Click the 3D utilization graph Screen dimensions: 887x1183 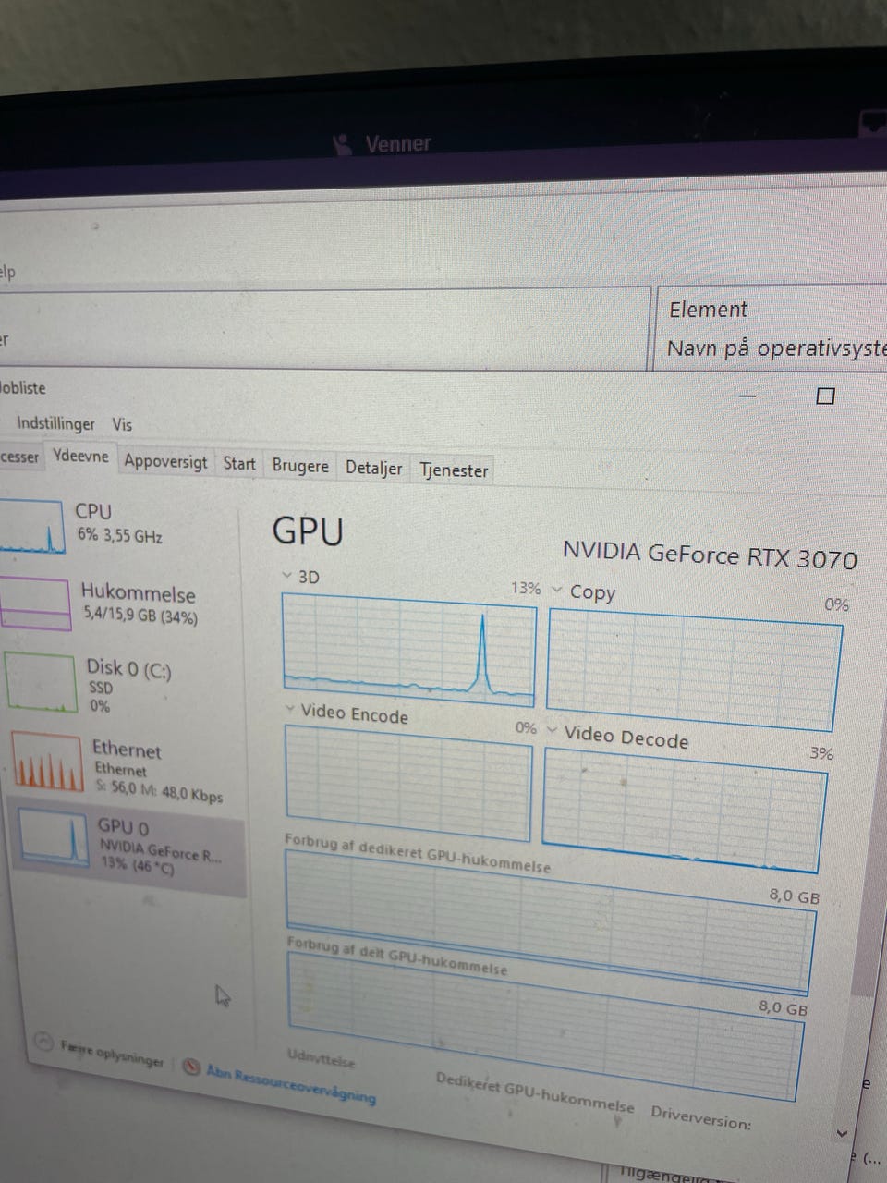click(x=408, y=651)
